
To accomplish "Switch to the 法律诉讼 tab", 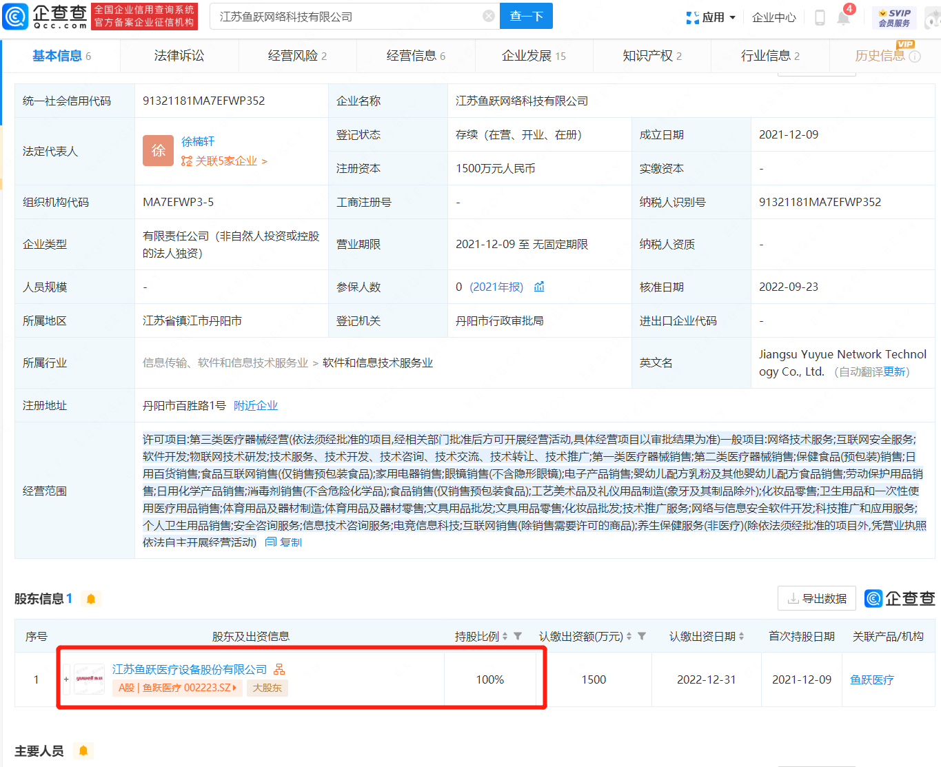I will point(179,56).
